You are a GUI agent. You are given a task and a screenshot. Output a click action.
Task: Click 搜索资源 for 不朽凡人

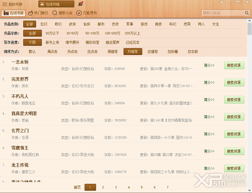pyautogui.click(x=234, y=100)
